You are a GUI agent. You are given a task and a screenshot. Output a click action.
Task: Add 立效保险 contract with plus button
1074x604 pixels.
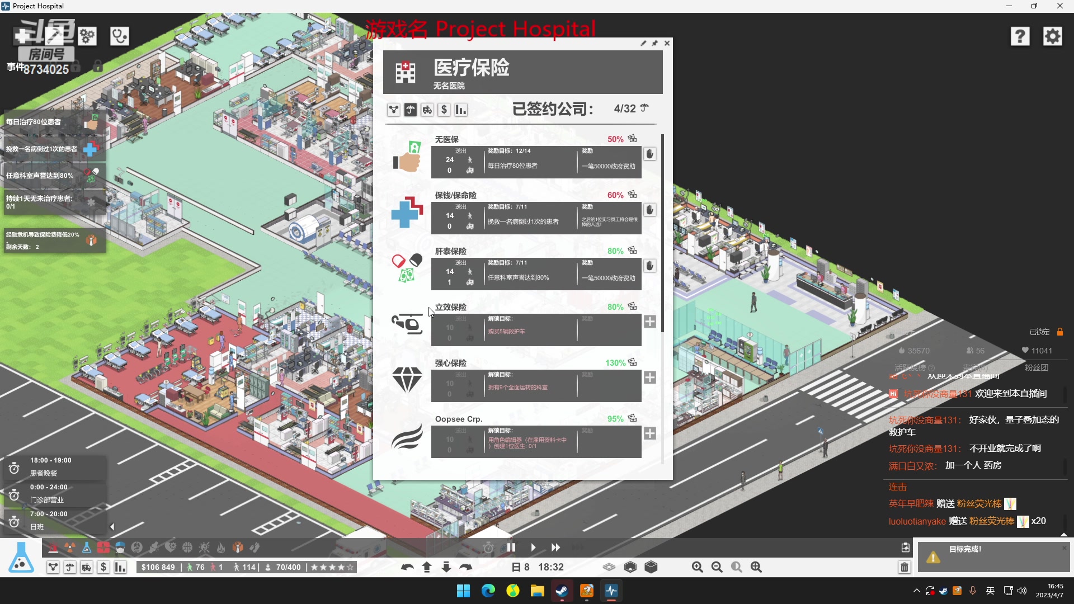coord(649,322)
